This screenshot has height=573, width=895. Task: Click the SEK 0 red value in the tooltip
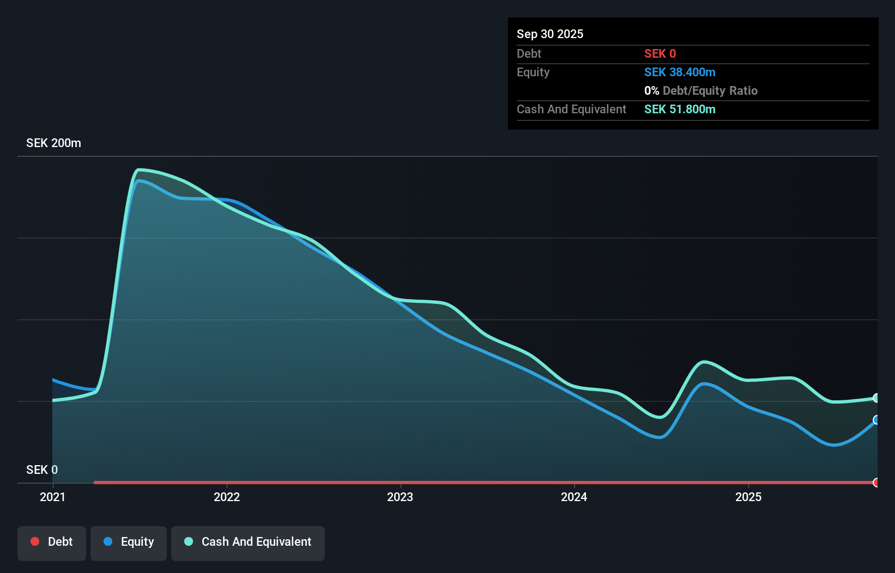point(660,53)
